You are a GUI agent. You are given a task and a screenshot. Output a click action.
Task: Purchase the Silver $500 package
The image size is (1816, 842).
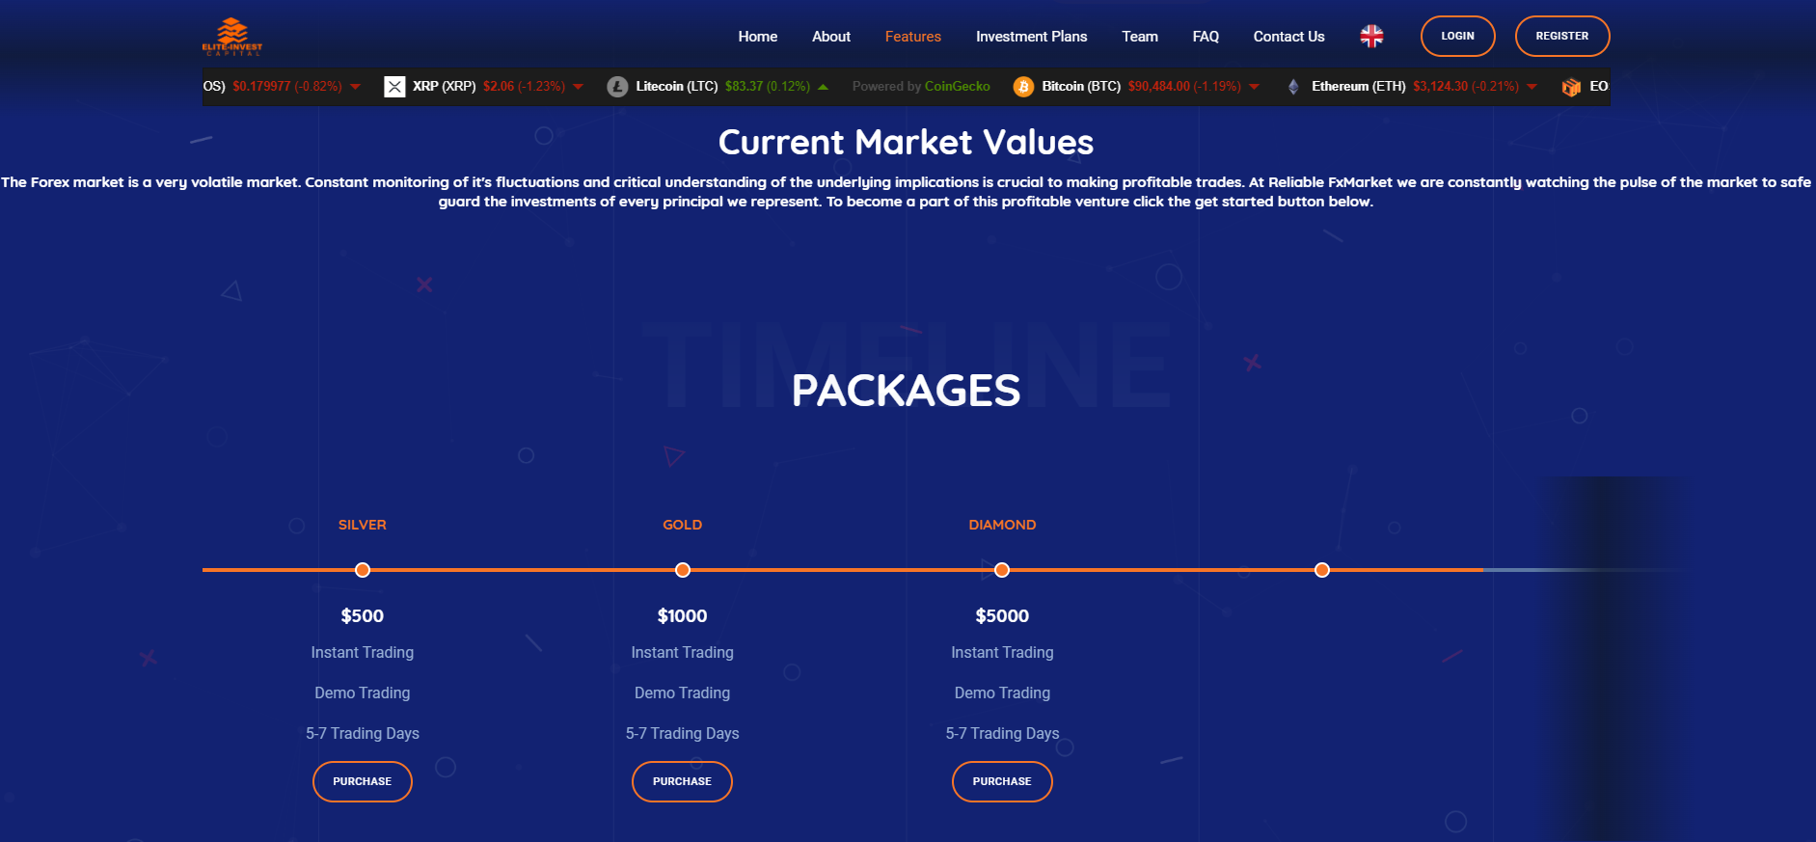click(x=363, y=781)
